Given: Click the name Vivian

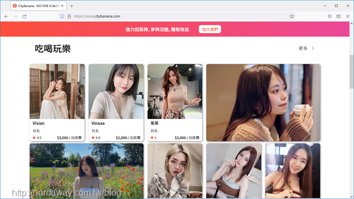Looking at the screenshot, I should point(38,123).
